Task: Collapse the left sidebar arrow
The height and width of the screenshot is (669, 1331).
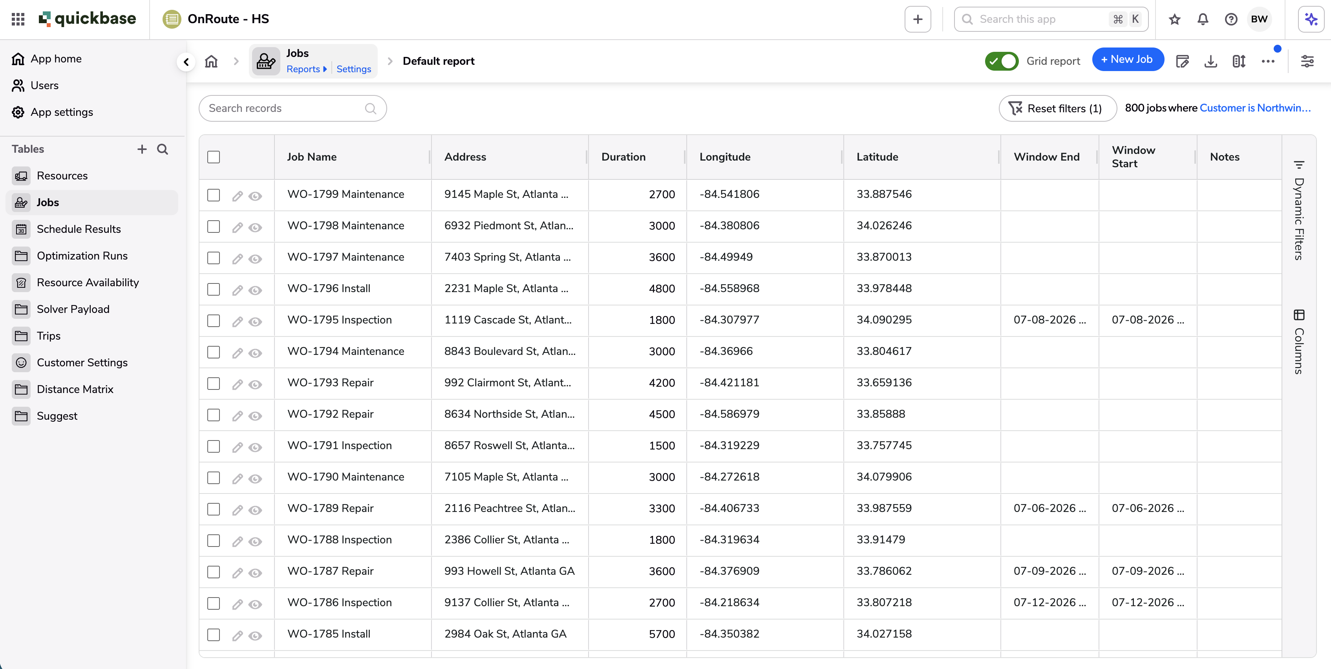Action: [x=186, y=62]
